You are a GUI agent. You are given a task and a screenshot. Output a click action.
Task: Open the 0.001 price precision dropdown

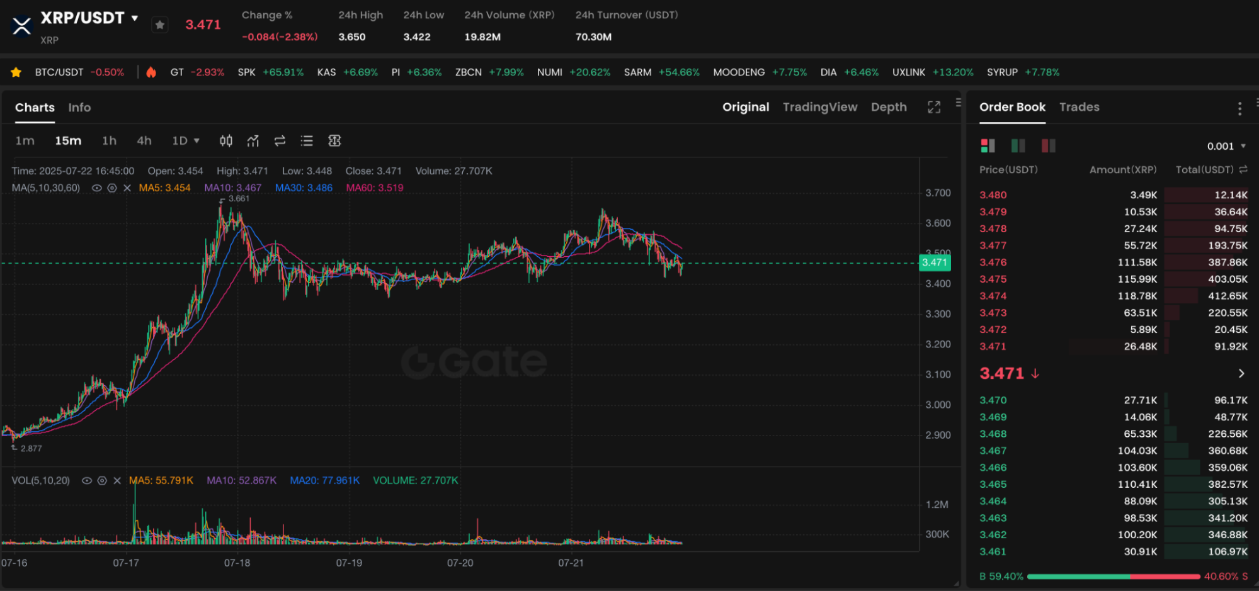click(x=1226, y=146)
